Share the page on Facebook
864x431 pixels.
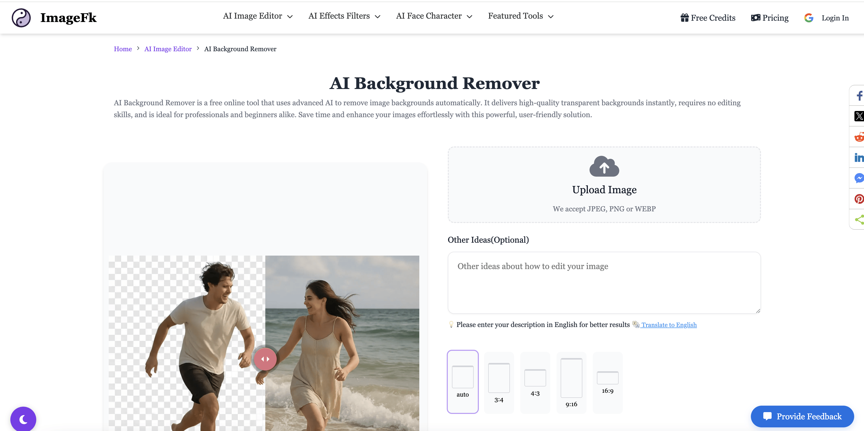[859, 95]
